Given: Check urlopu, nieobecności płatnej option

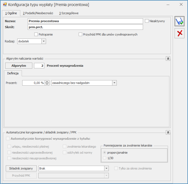Looking at the screenshot, I should pyautogui.click(x=9, y=147).
